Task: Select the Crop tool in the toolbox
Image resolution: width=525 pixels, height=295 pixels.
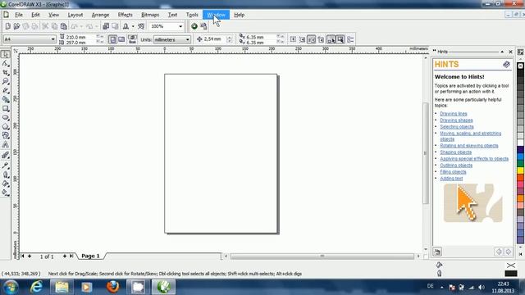Action: (x=6, y=73)
